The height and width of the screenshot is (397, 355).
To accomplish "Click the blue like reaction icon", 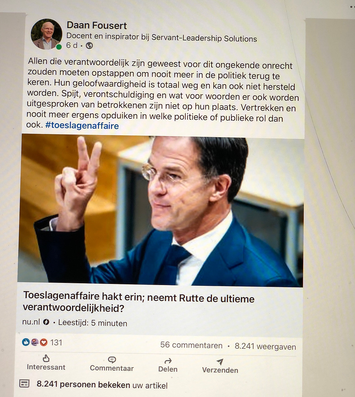I will [26, 342].
